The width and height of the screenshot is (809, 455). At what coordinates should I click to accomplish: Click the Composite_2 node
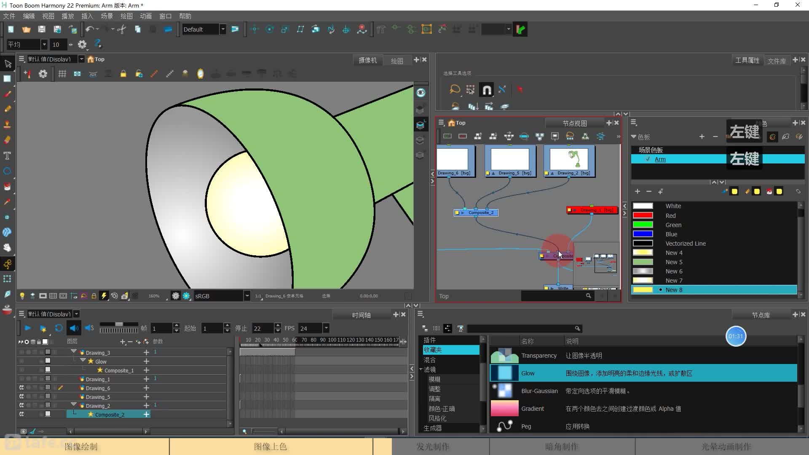(476, 213)
